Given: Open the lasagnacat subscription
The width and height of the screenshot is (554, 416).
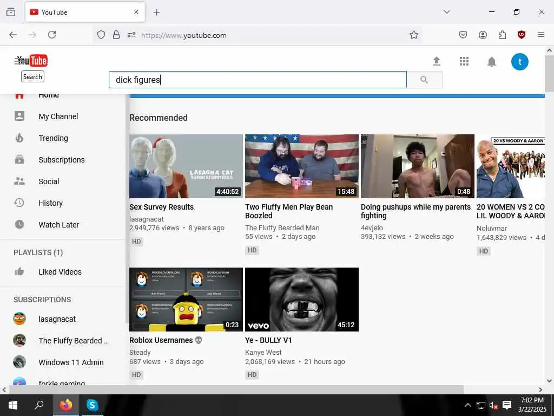Looking at the screenshot, I should click(57, 319).
